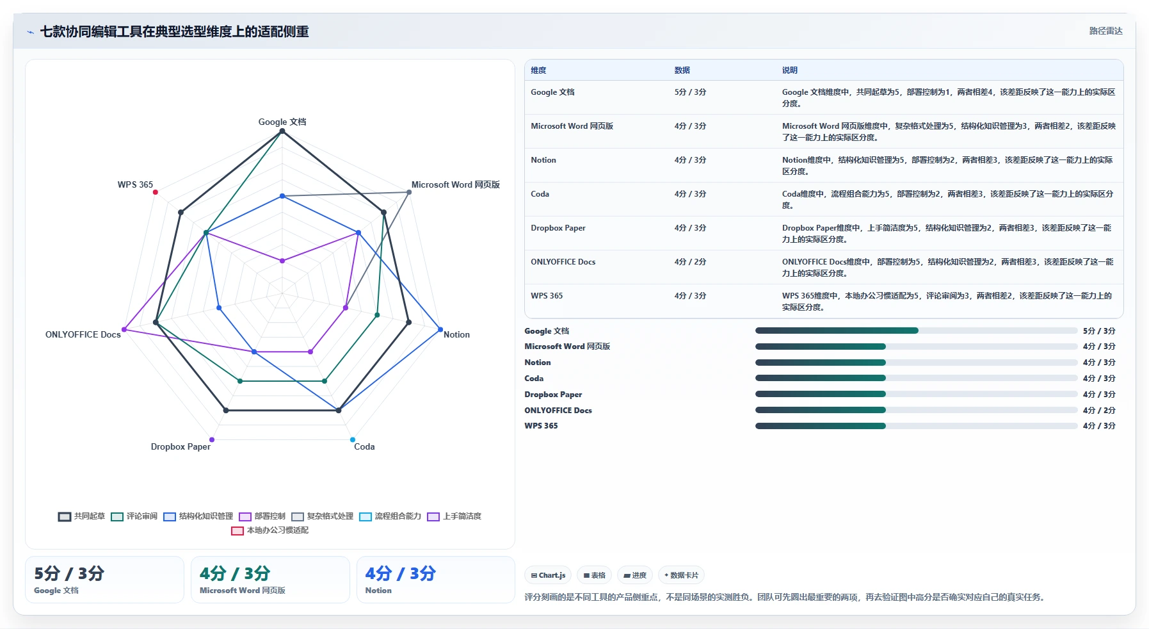Click the WPS 365 radar axis label
Screen dimensions: 1149x629
pyautogui.click(x=135, y=184)
